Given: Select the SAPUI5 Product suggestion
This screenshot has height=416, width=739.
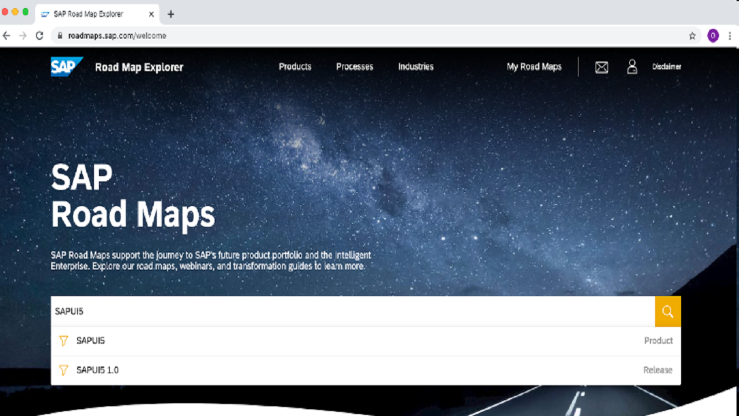Looking at the screenshot, I should (x=366, y=341).
